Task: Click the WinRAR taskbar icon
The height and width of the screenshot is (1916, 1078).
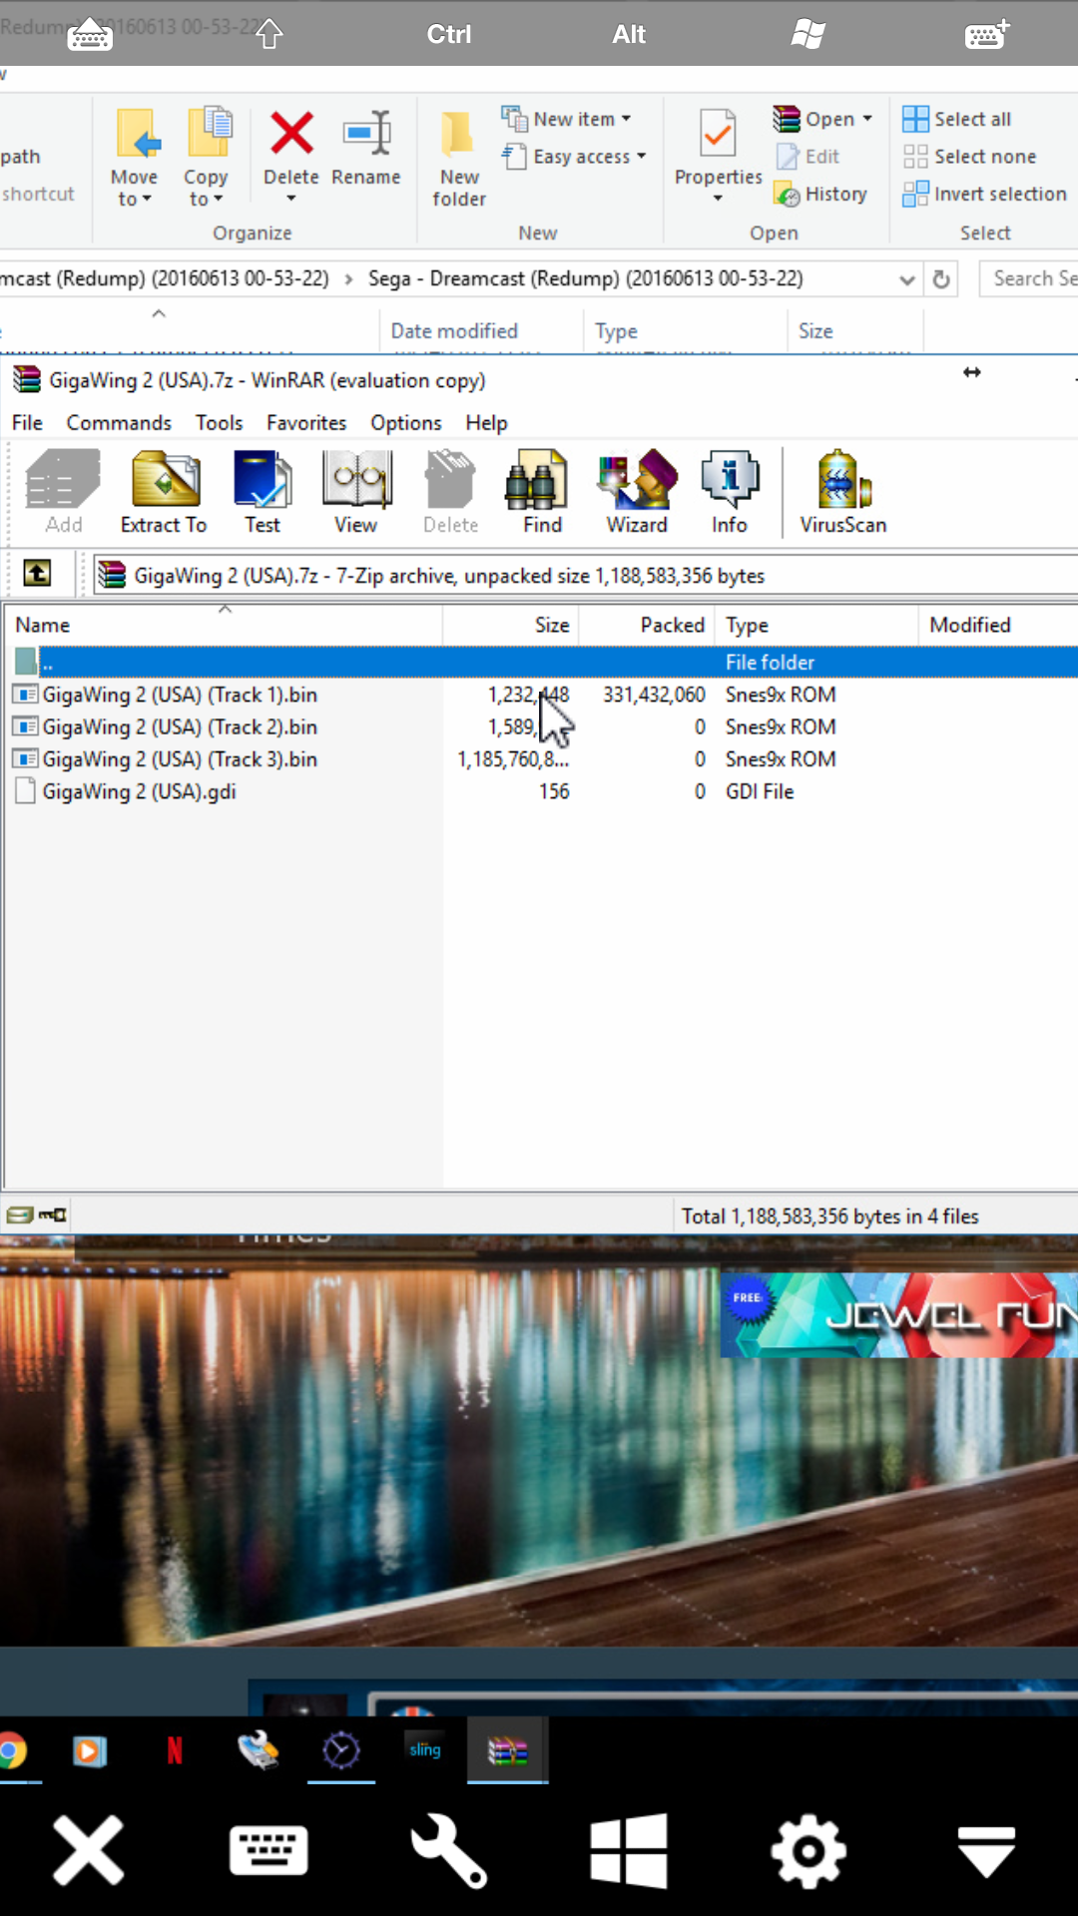Action: click(x=507, y=1750)
